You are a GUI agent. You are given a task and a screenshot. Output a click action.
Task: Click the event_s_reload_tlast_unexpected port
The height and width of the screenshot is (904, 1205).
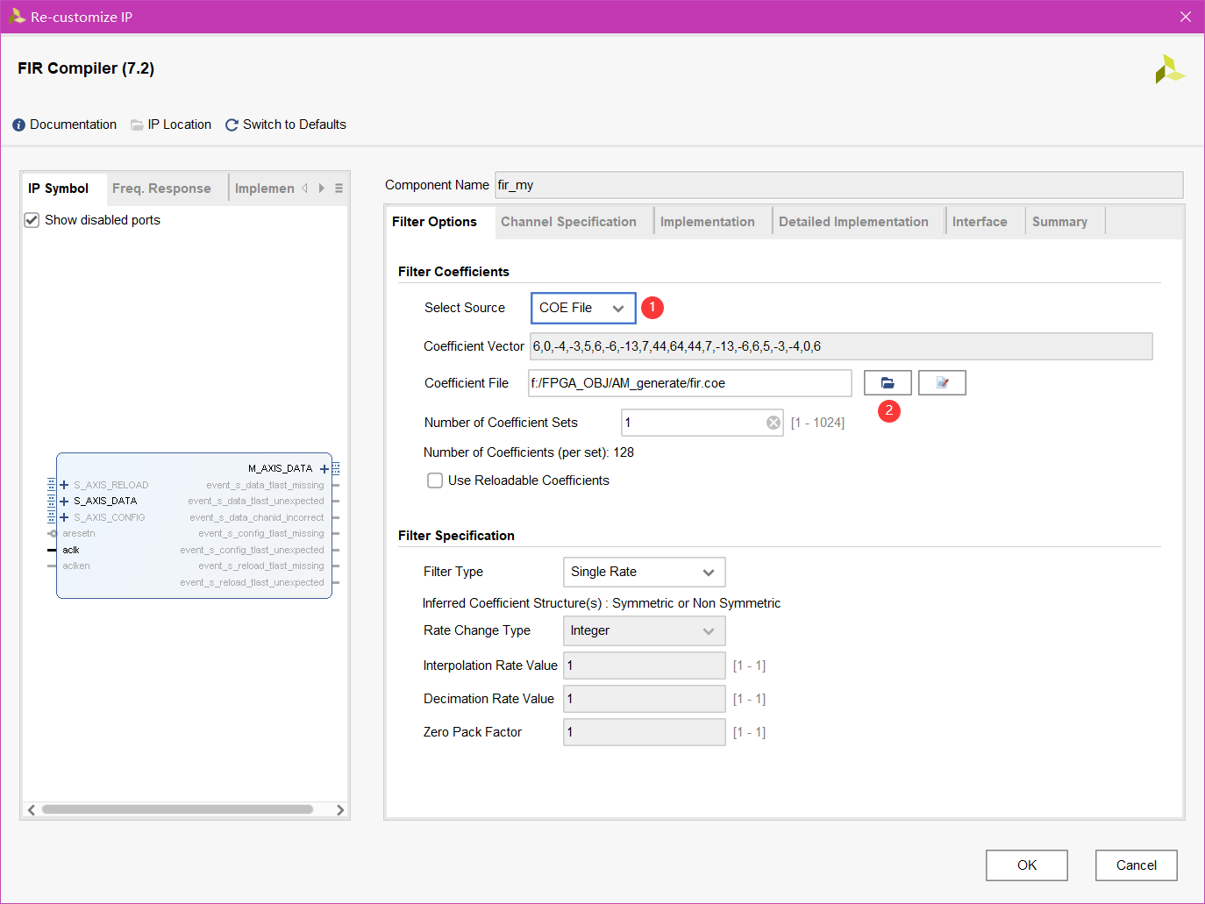[x=252, y=583]
